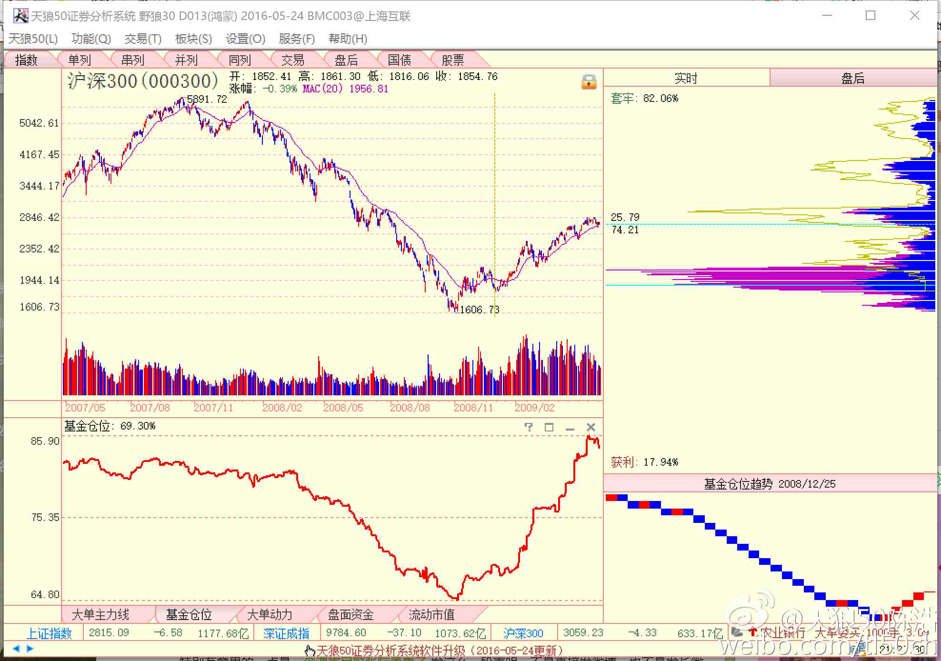The image size is (941, 661).
Task: Click the 上证指数 link in status bar
Action: tap(49, 633)
